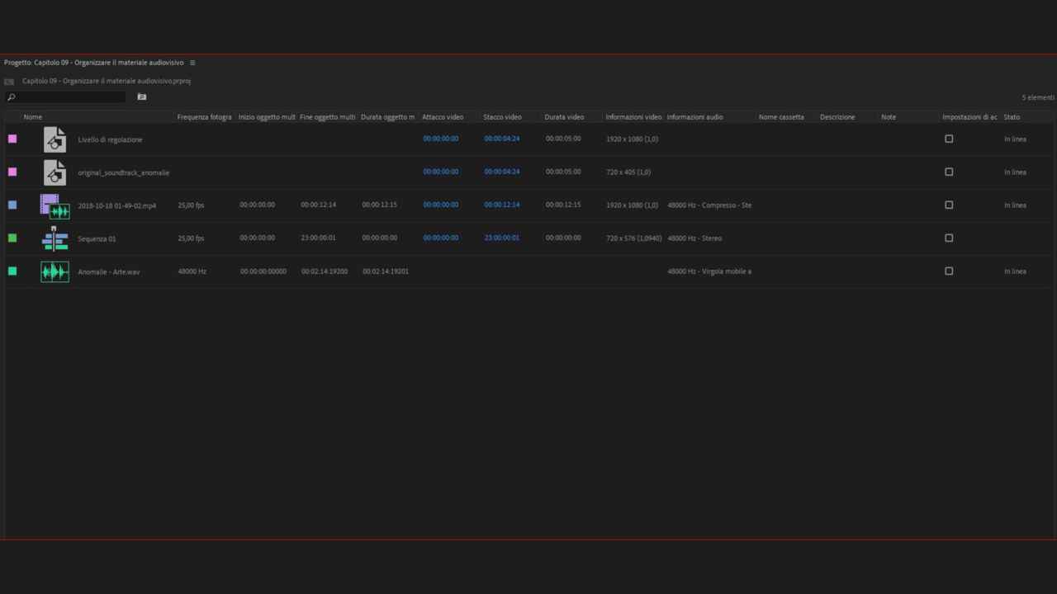Screen dimensions: 1057x594
Task: Open the Sequenza 01 sequence icon
Action: [x=55, y=238]
